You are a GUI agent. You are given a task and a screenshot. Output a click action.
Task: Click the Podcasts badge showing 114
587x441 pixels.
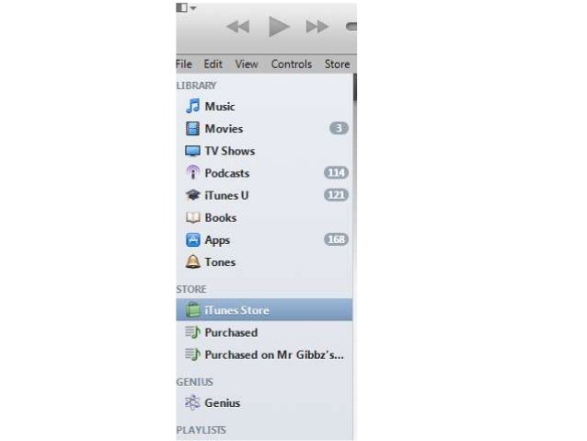coord(336,173)
